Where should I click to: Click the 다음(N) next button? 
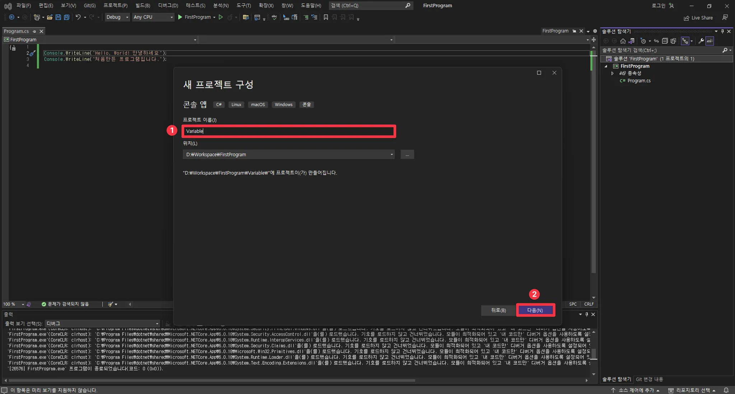coord(535,310)
